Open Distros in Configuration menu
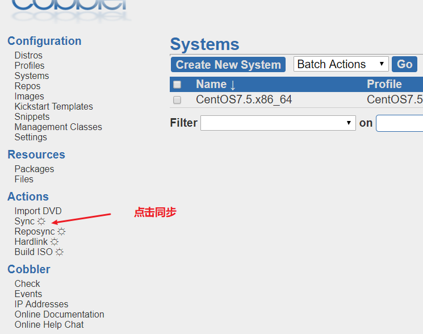This screenshot has width=423, height=334. click(x=28, y=56)
